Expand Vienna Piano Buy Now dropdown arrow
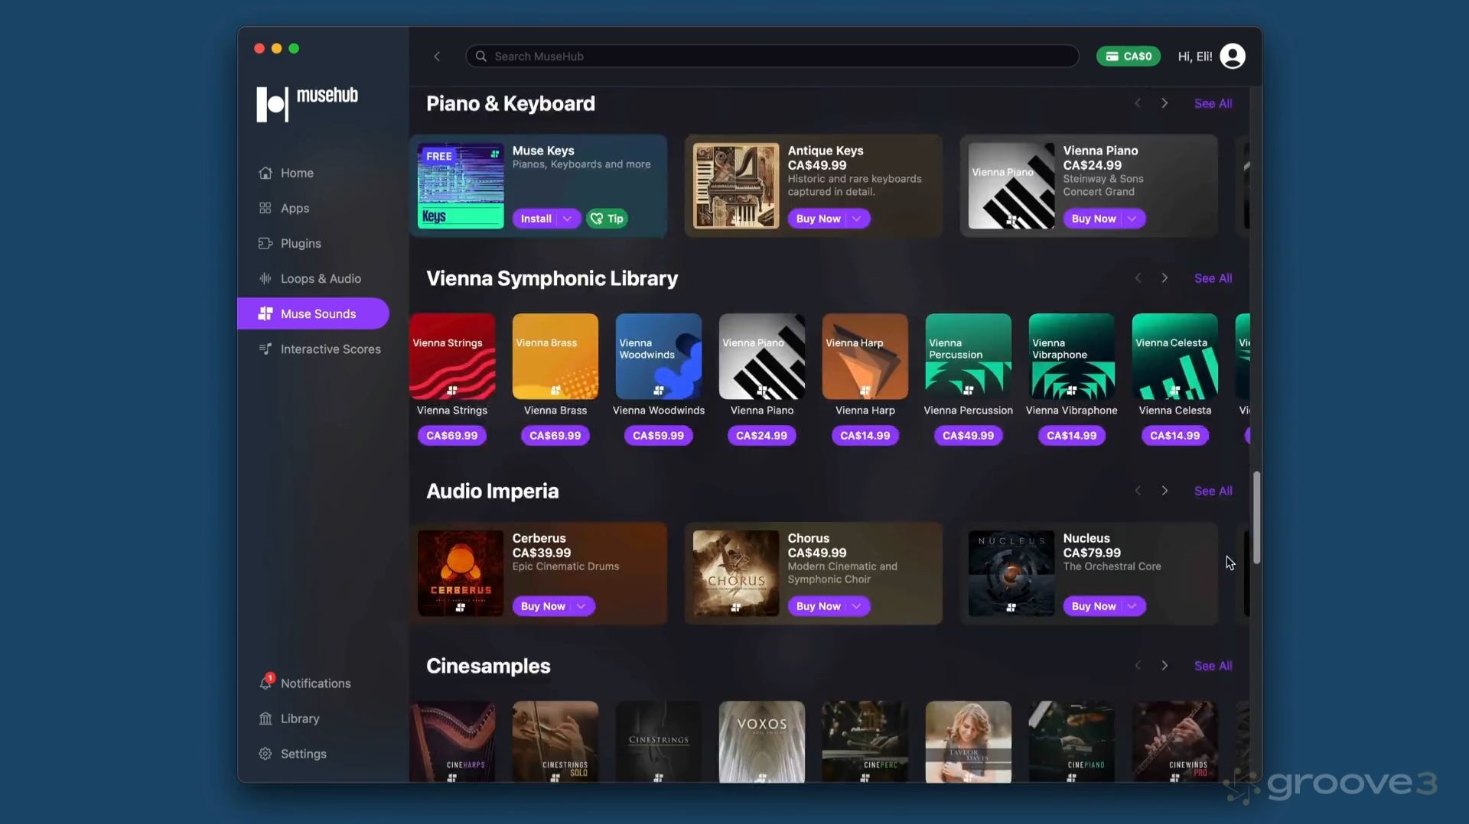This screenshot has width=1469, height=824. pos(1132,219)
